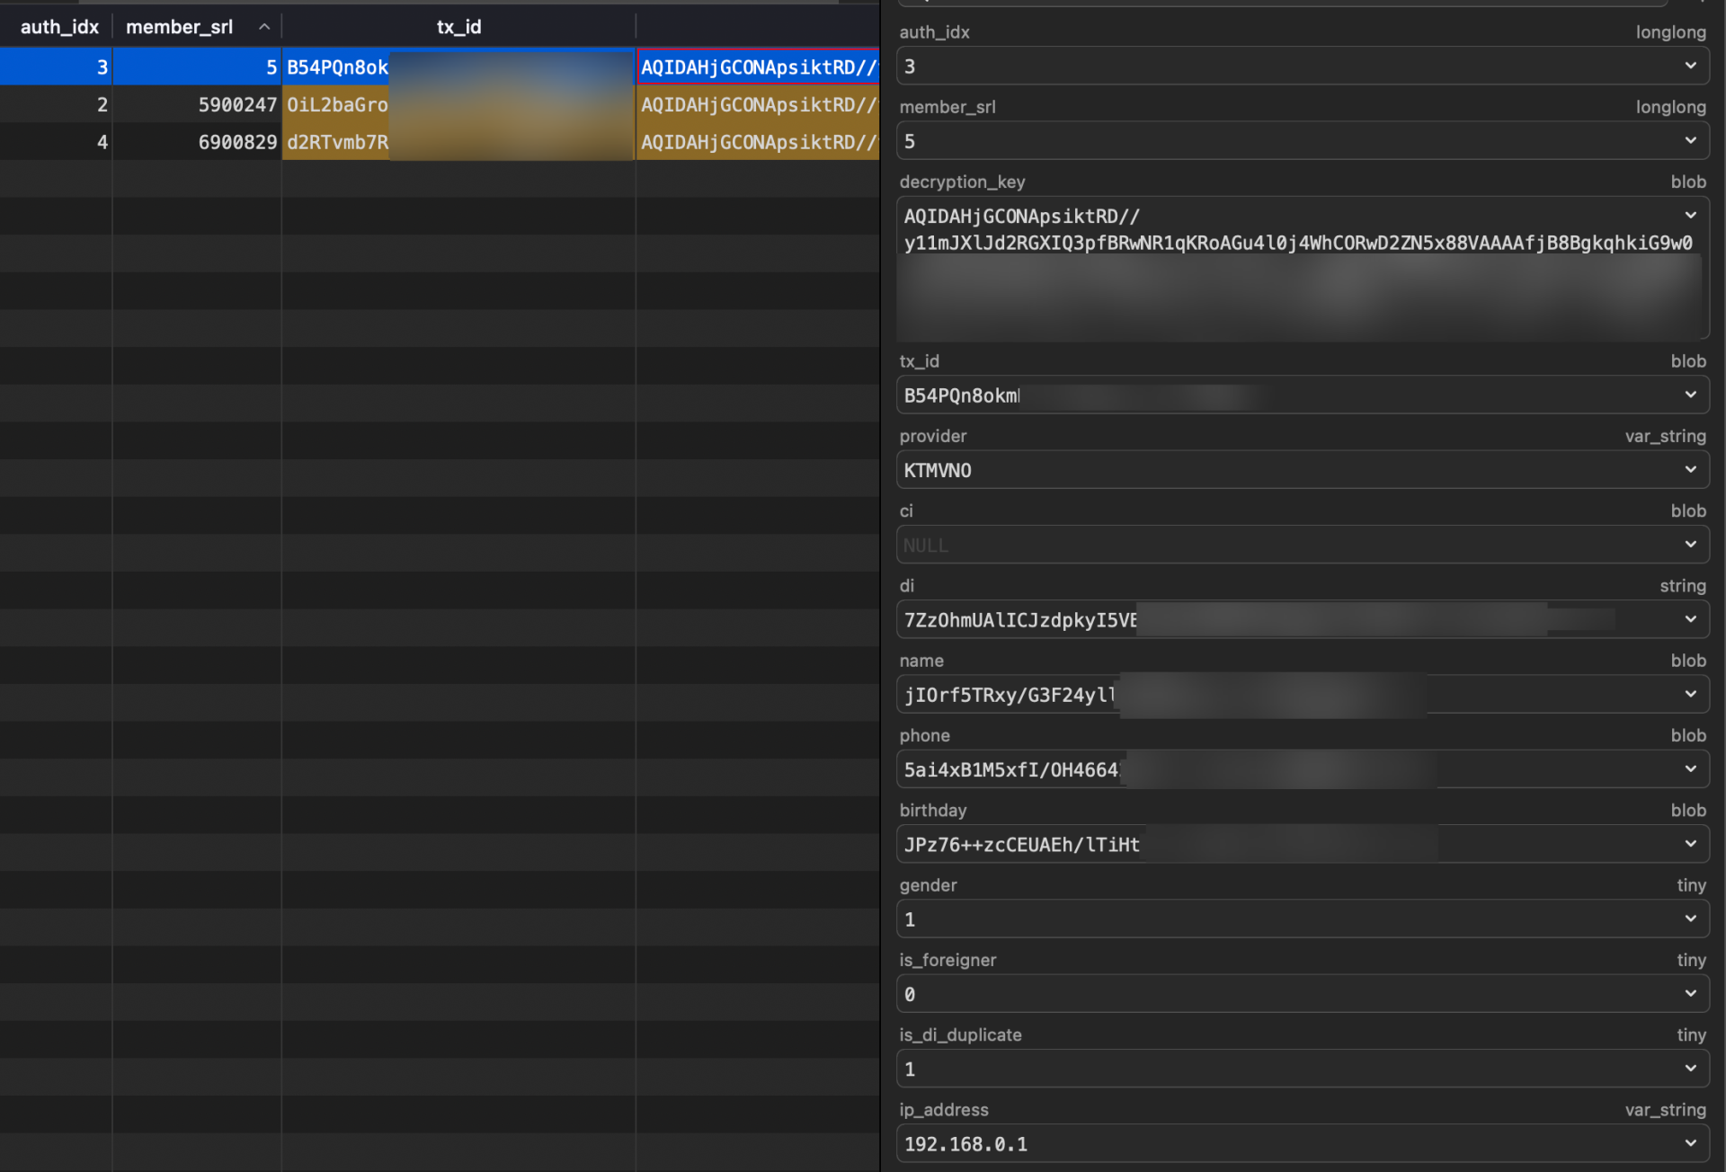This screenshot has width=1726, height=1172.
Task: Click the ci NULL field chevron
Action: [1690, 544]
